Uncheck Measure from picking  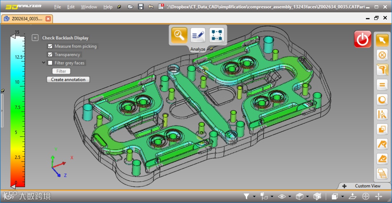[x=50, y=46]
